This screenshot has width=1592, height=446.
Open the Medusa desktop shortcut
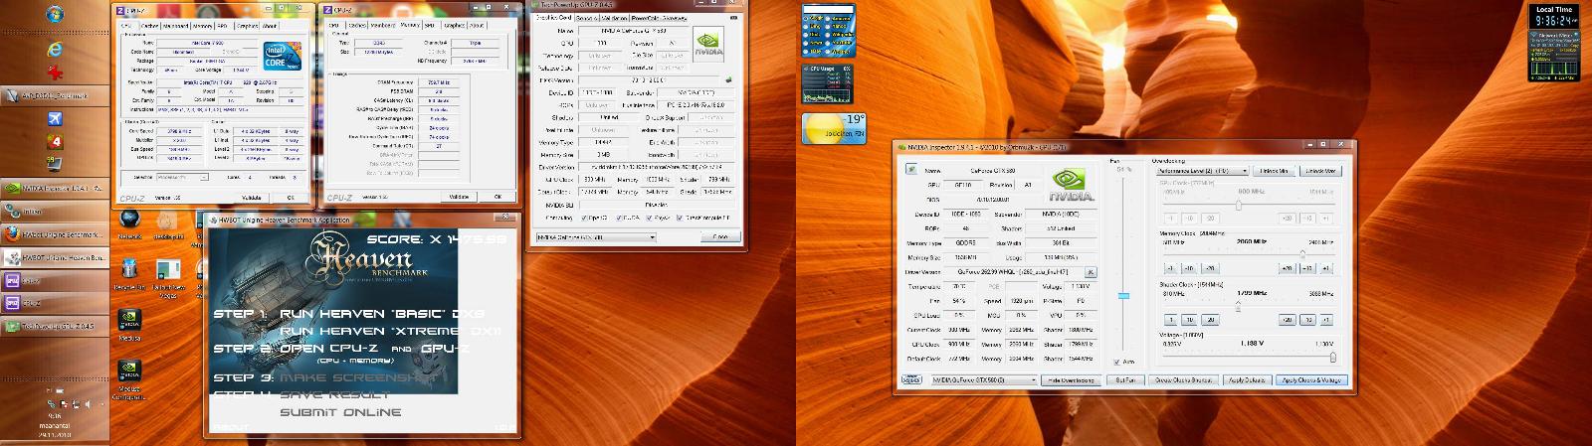129,326
